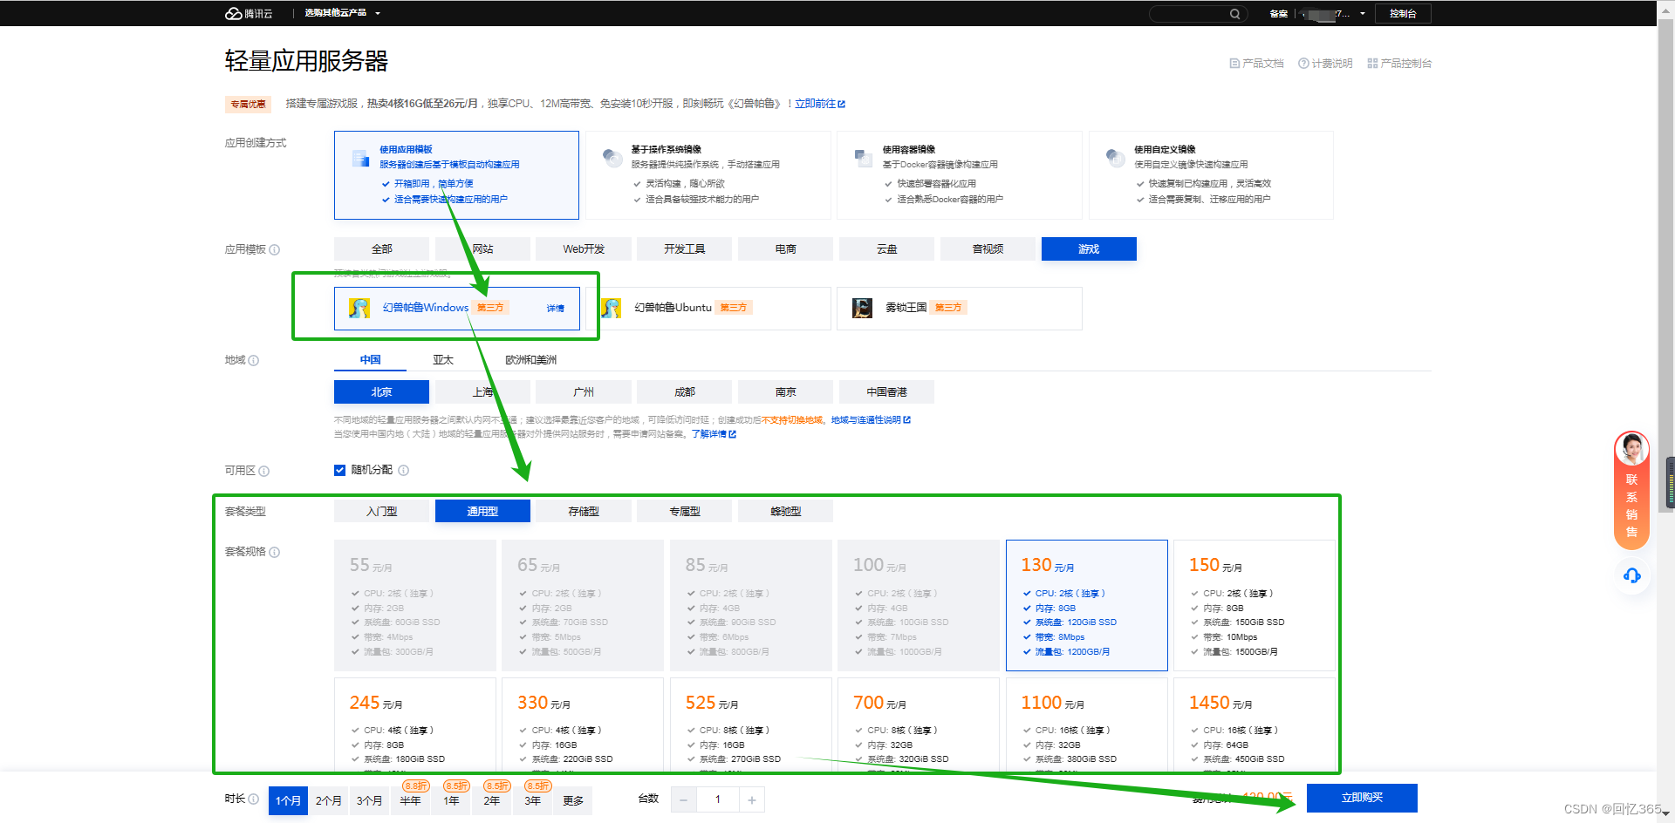Click the search magnifier icon in header
Screen dimensions: 1675x823
click(1234, 13)
